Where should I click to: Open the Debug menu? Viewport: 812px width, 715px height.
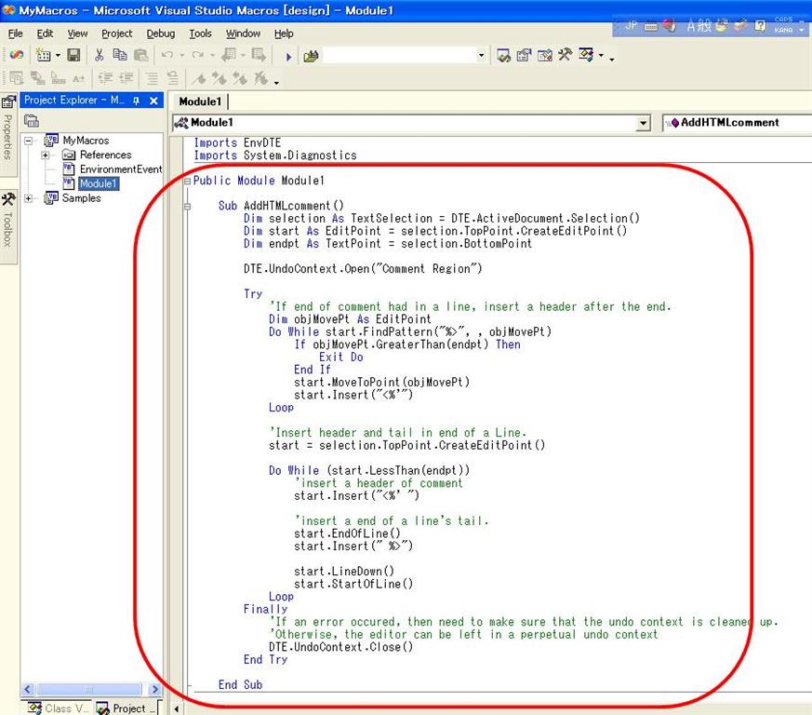click(161, 34)
